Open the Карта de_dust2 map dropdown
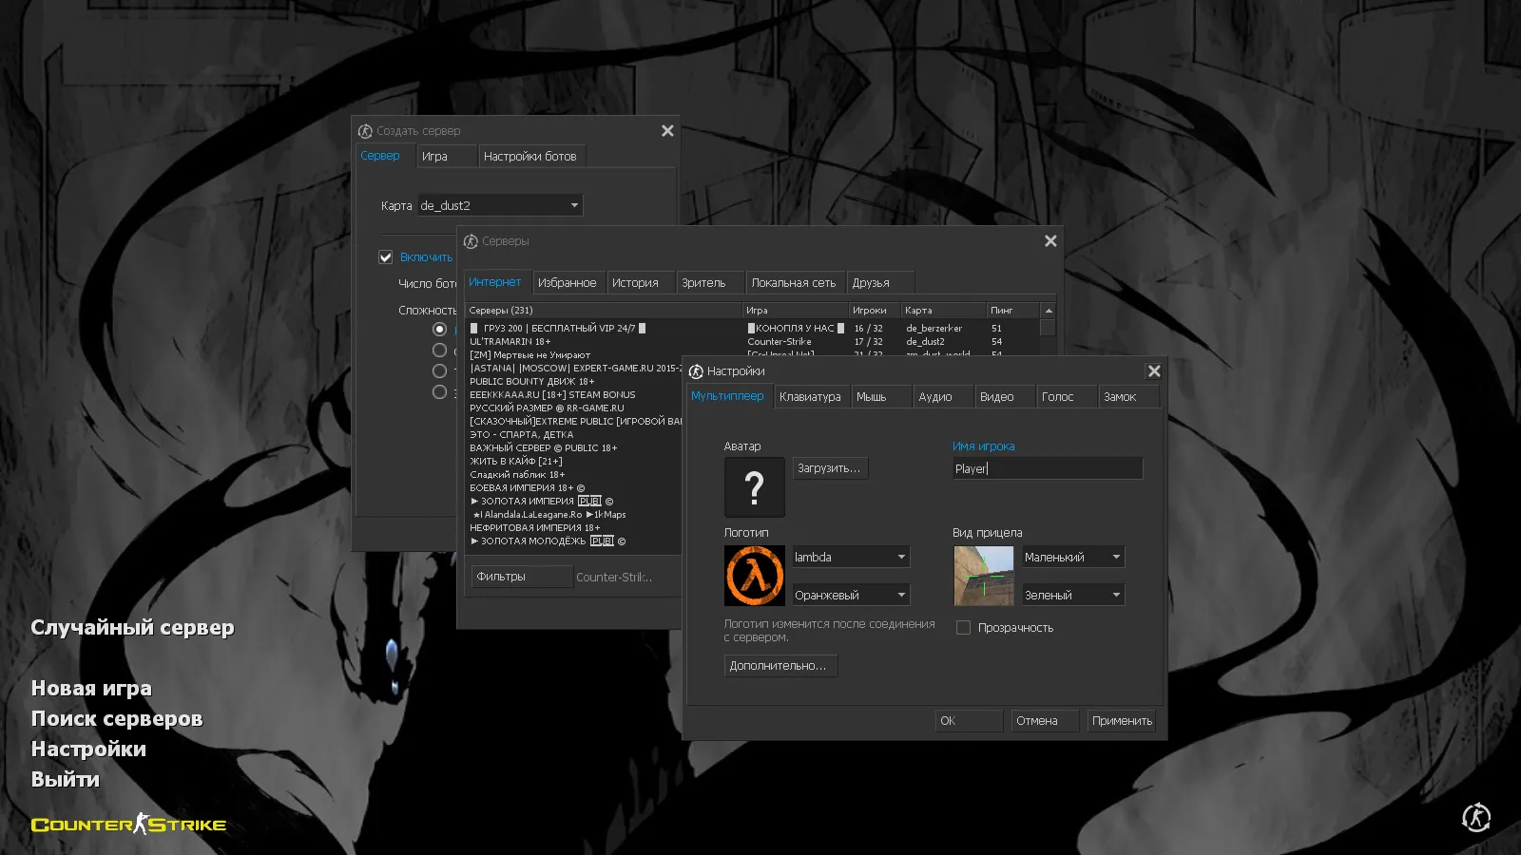This screenshot has width=1521, height=855. pyautogui.click(x=500, y=205)
